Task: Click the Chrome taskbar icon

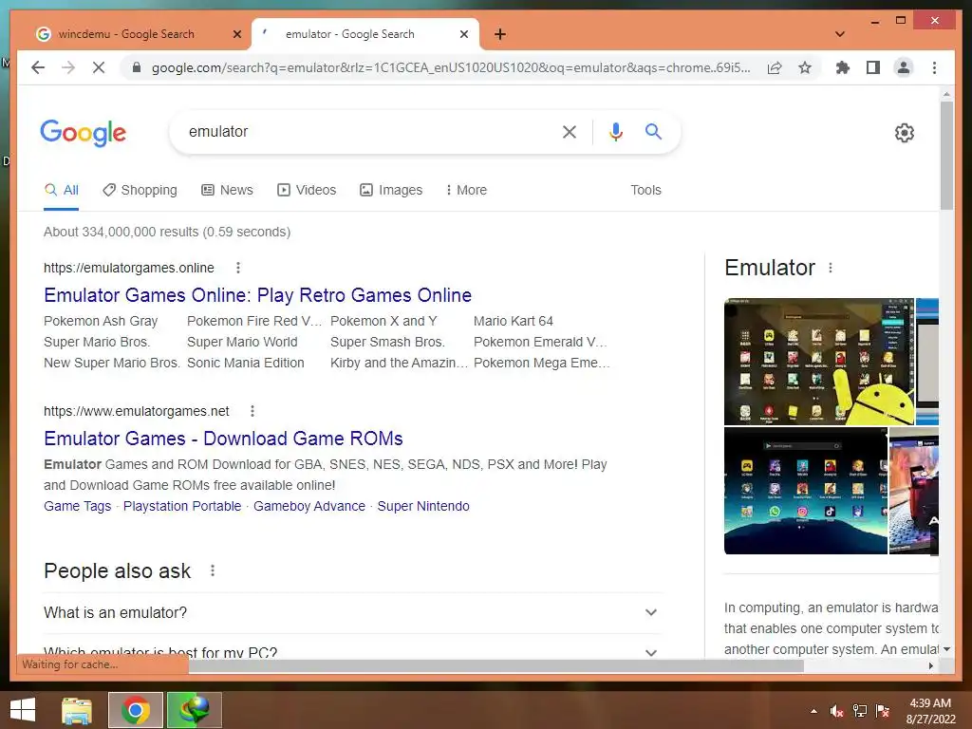Action: [x=136, y=710]
